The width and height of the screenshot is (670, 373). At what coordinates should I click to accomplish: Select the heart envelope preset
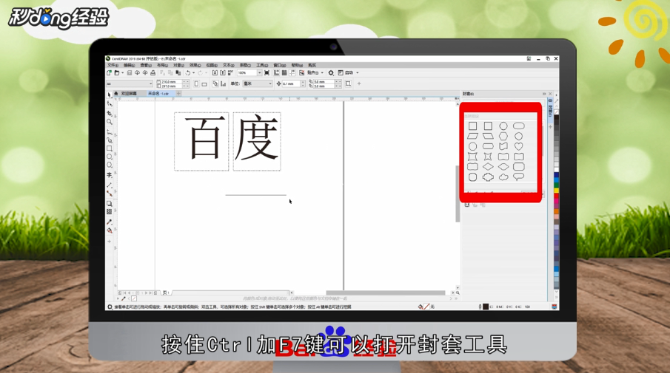[x=519, y=146]
